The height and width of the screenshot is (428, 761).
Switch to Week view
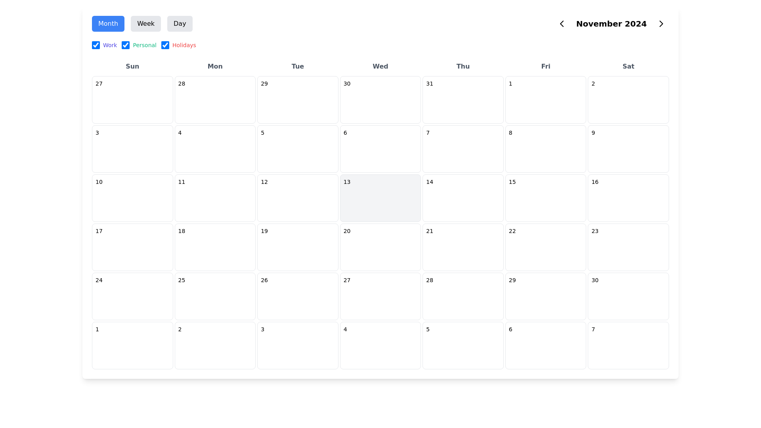click(x=145, y=24)
